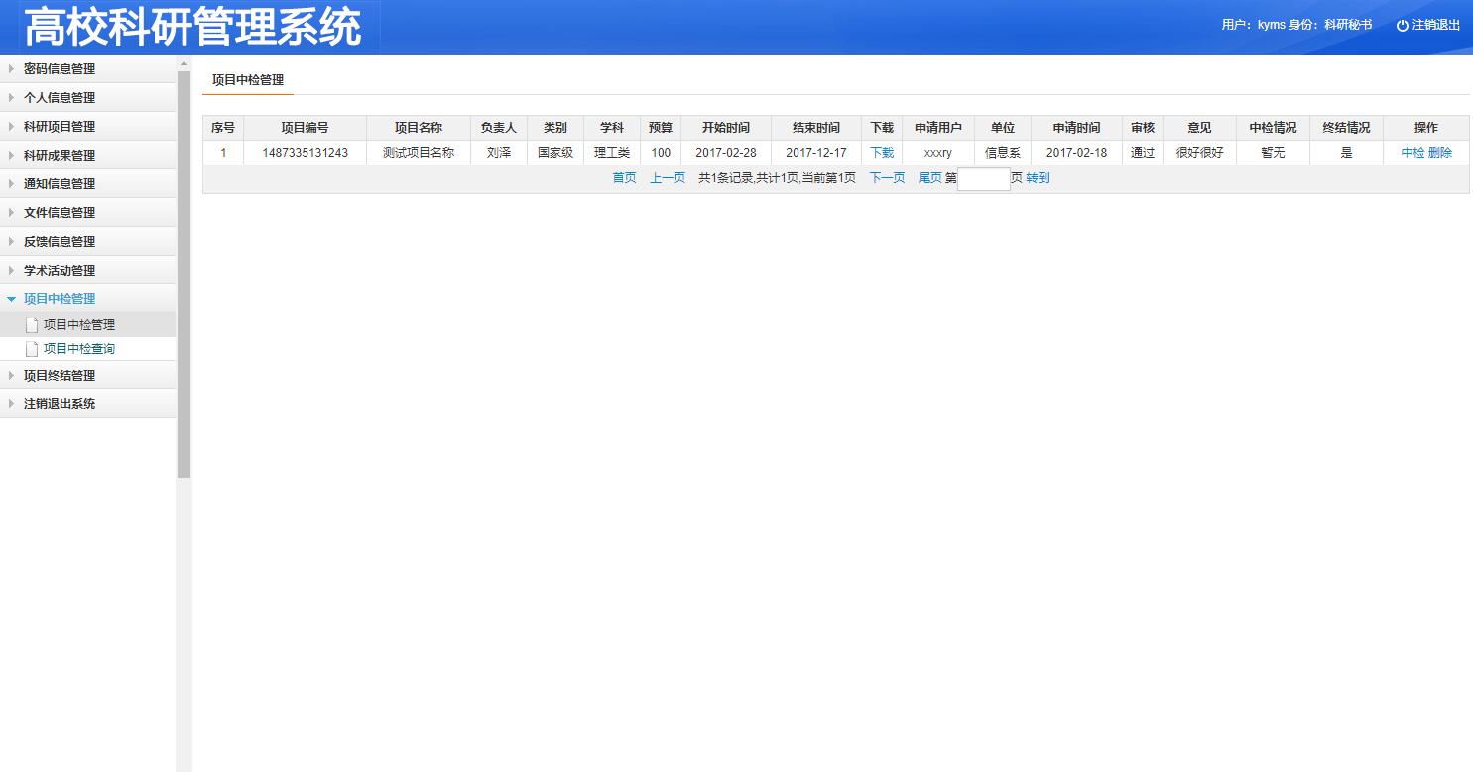The width and height of the screenshot is (1473, 772).
Task: Click 中检 in the operations column
Action: click(1412, 153)
